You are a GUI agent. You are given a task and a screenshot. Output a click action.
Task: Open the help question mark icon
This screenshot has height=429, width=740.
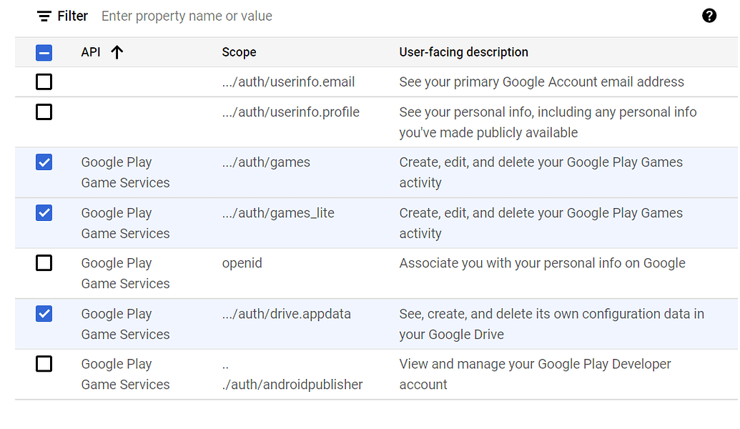709,15
